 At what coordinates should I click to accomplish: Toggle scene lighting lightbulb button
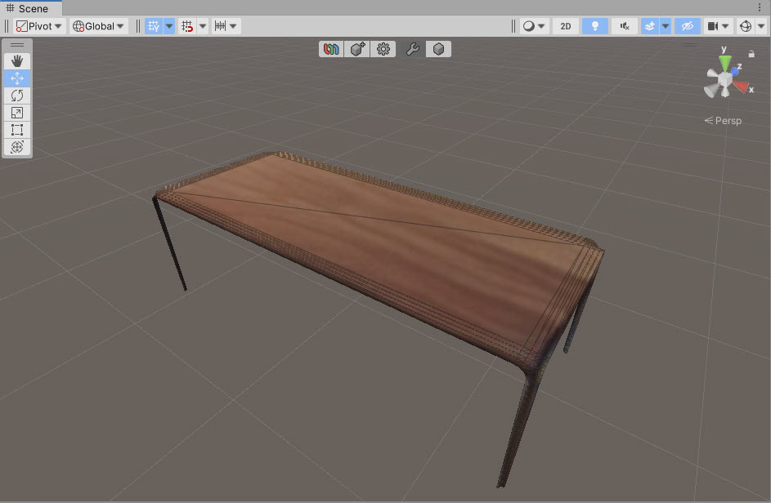coord(595,26)
